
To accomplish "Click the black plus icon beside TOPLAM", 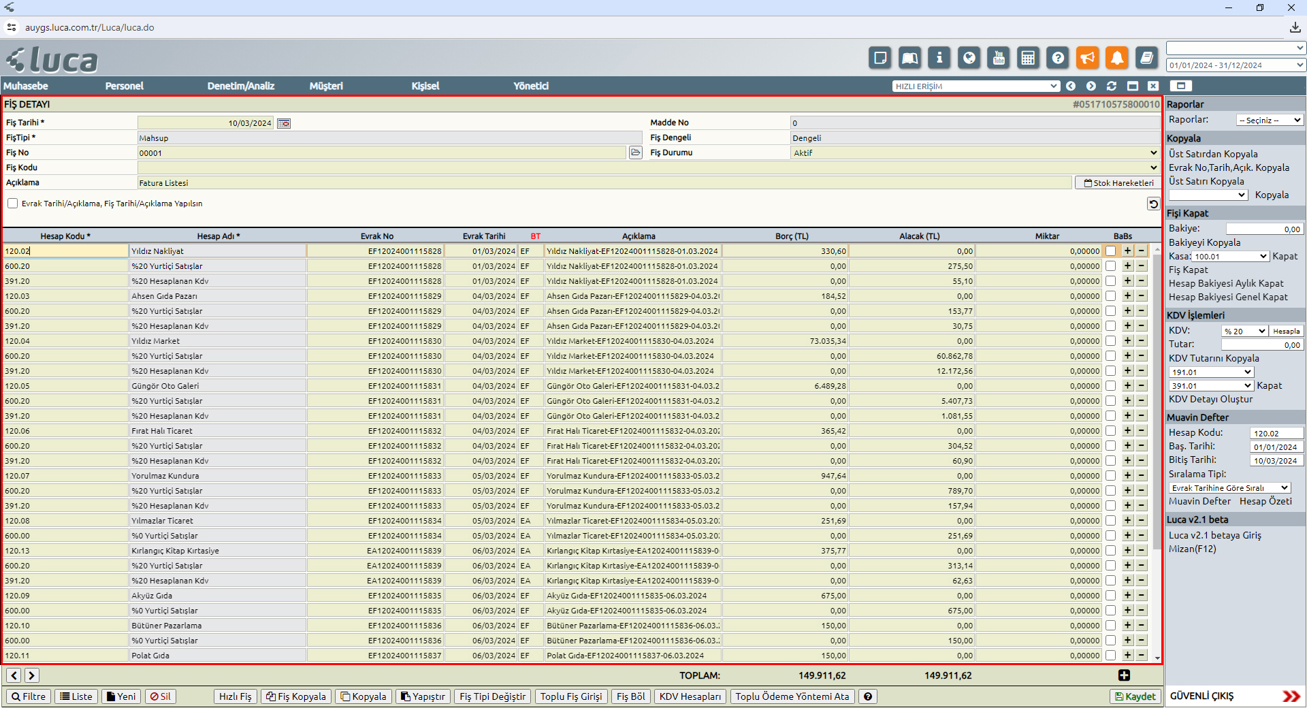I will (1124, 675).
